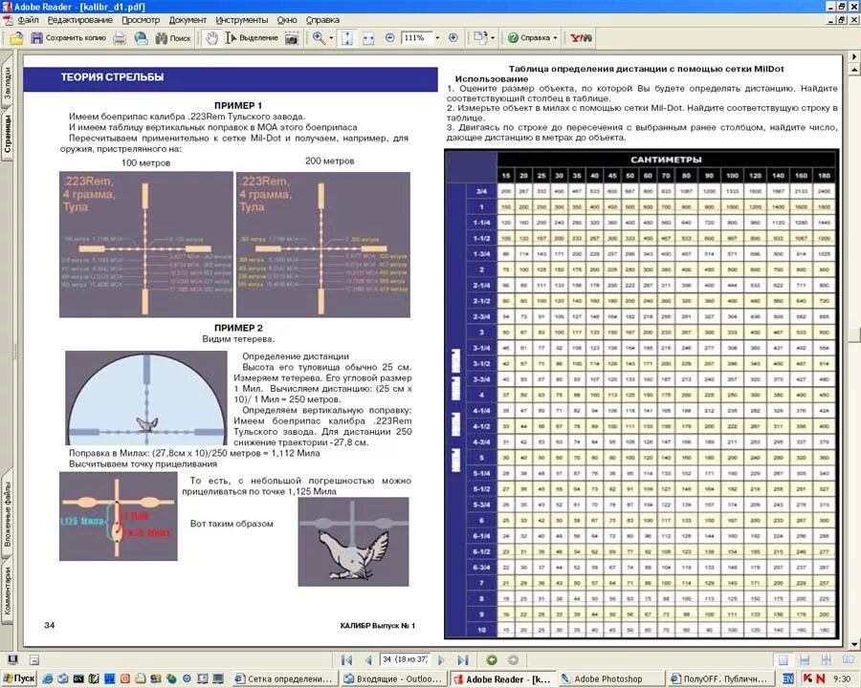
Task: Expand the zoom percentage dropdown
Action: 437,38
